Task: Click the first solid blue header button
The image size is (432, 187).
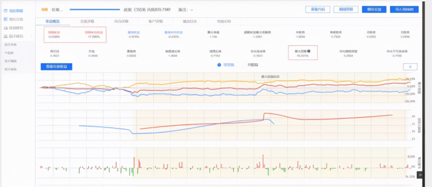Action: tap(374, 9)
